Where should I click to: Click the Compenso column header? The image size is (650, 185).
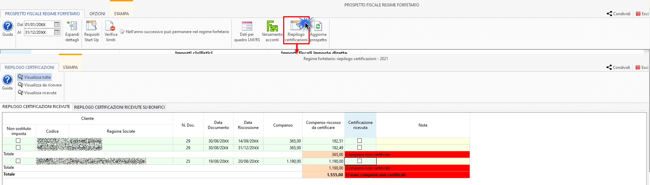pos(283,125)
